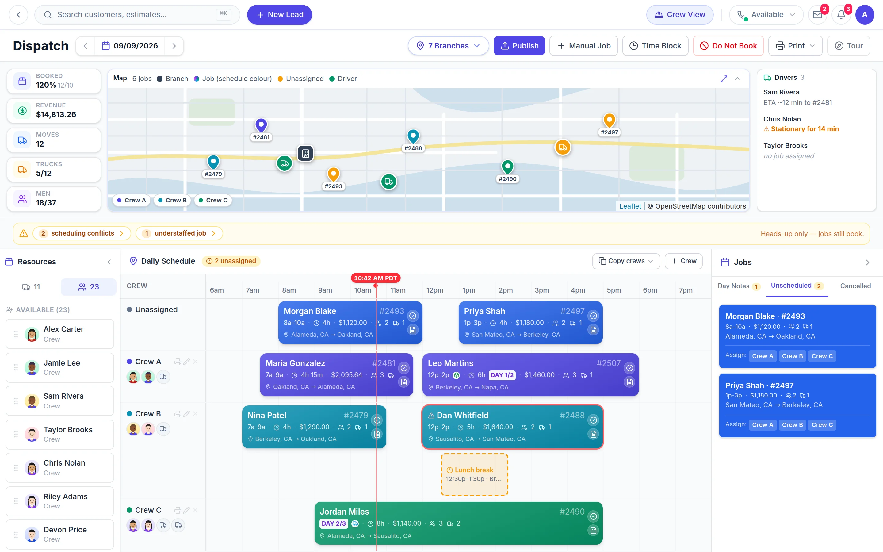Mark Leo Martins job complete check icon
The width and height of the screenshot is (883, 552).
tap(629, 368)
